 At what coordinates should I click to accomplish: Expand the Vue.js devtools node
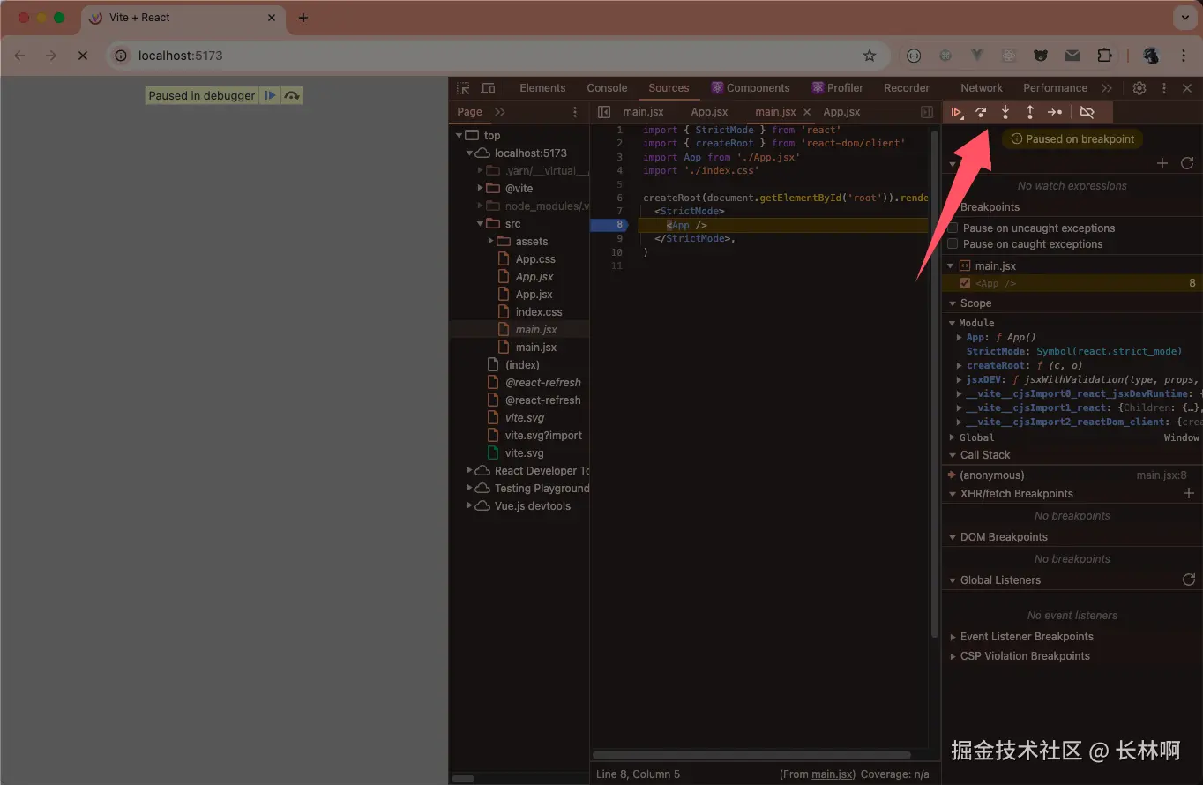[469, 505]
